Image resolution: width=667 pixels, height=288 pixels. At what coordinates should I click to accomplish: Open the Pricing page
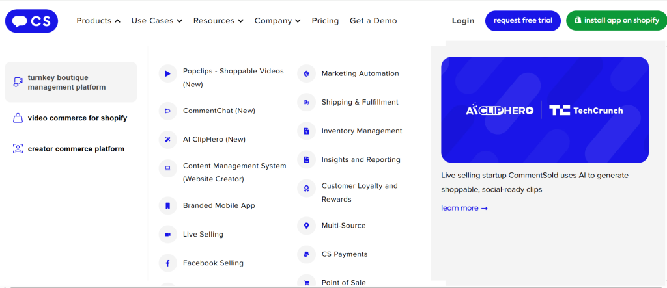[325, 21]
